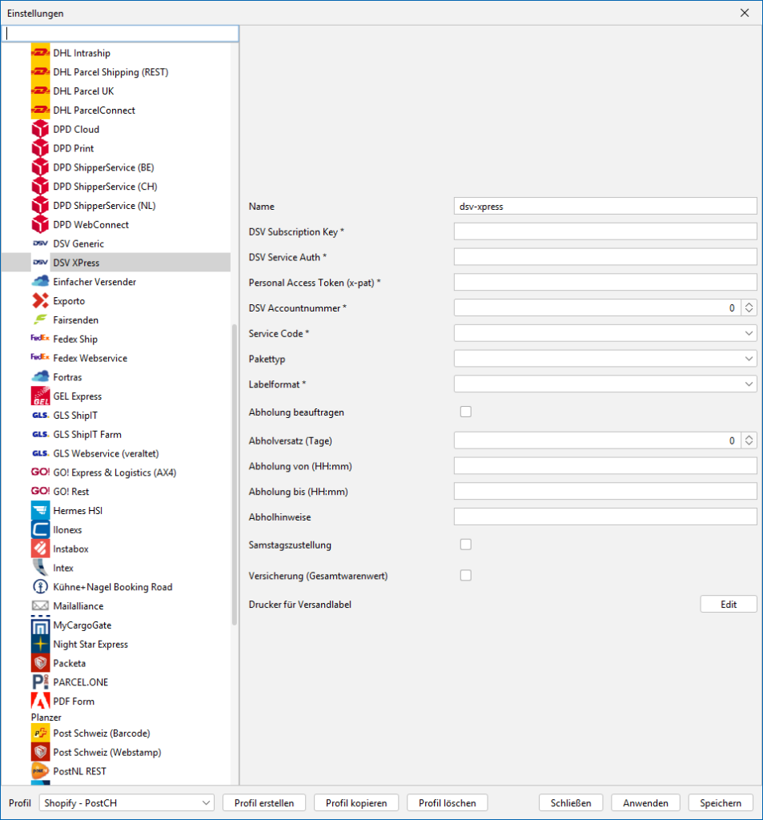
Task: Click the DSV Subscription Key input field
Action: pyautogui.click(x=604, y=231)
